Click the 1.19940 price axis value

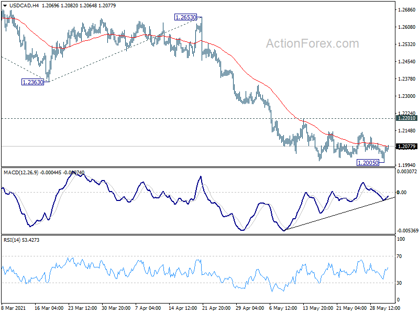pyautogui.click(x=406, y=165)
